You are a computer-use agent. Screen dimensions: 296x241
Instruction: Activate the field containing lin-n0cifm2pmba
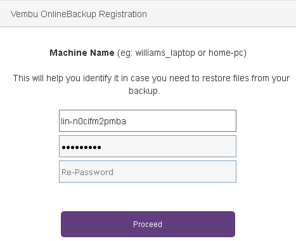click(x=148, y=120)
